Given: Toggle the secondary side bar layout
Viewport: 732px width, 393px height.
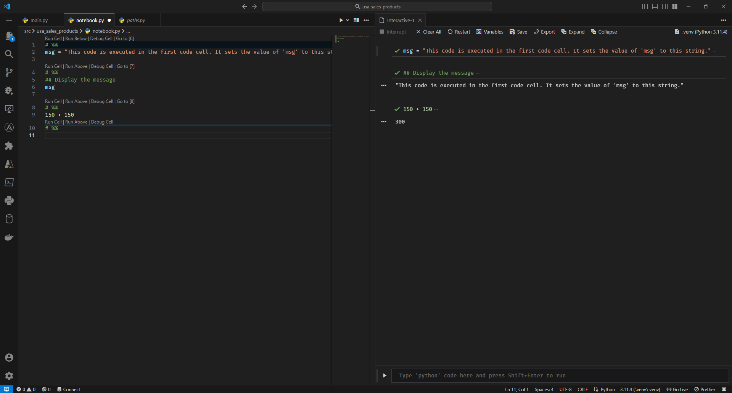Looking at the screenshot, I should point(665,6).
